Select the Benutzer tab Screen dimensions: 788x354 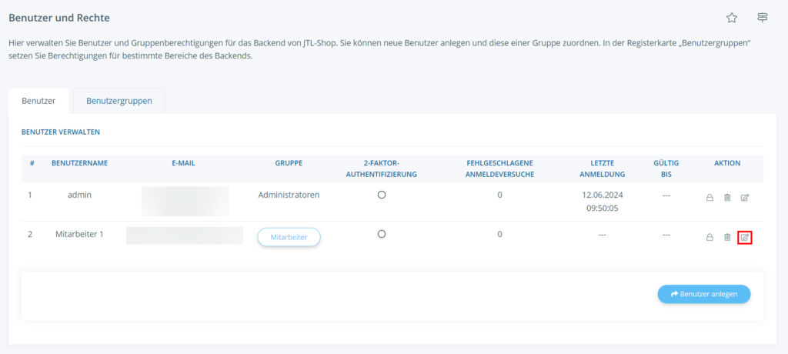coord(38,101)
